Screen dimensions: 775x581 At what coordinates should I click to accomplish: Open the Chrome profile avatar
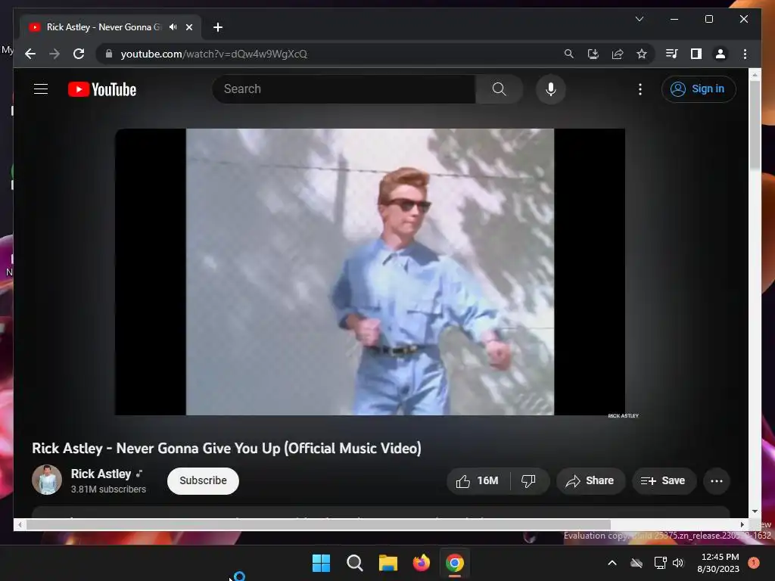click(x=721, y=54)
